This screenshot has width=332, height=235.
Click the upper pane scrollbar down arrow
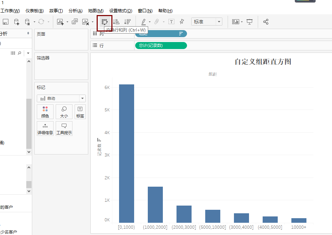(29, 152)
